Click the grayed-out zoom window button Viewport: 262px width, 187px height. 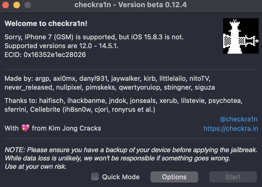tap(28, 5)
